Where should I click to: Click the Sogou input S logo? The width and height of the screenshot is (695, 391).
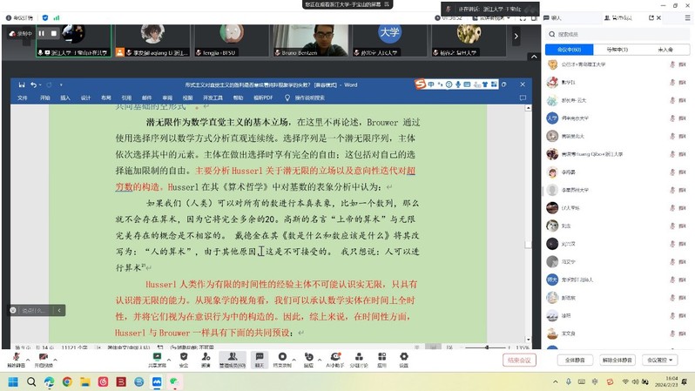tap(420, 84)
